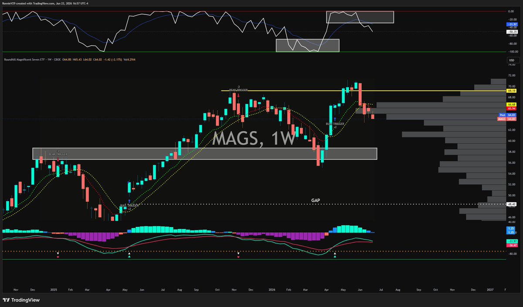Click the 54.00 price scale value
Viewport: 523px width, 307px height.
point(512,173)
